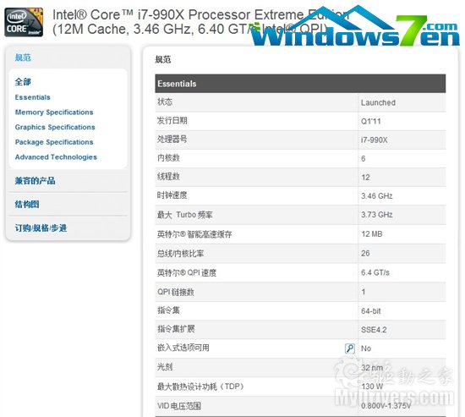Select the No value
The height and width of the screenshot is (417, 465).
(x=366, y=348)
